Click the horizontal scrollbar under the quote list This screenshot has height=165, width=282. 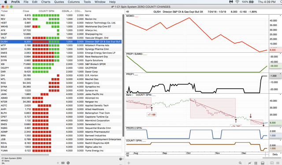pyautogui.click(x=25, y=154)
